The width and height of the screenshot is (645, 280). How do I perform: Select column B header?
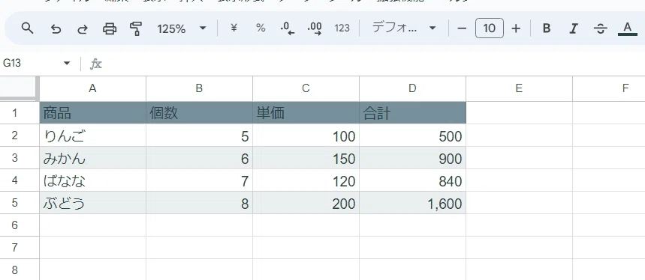199,88
